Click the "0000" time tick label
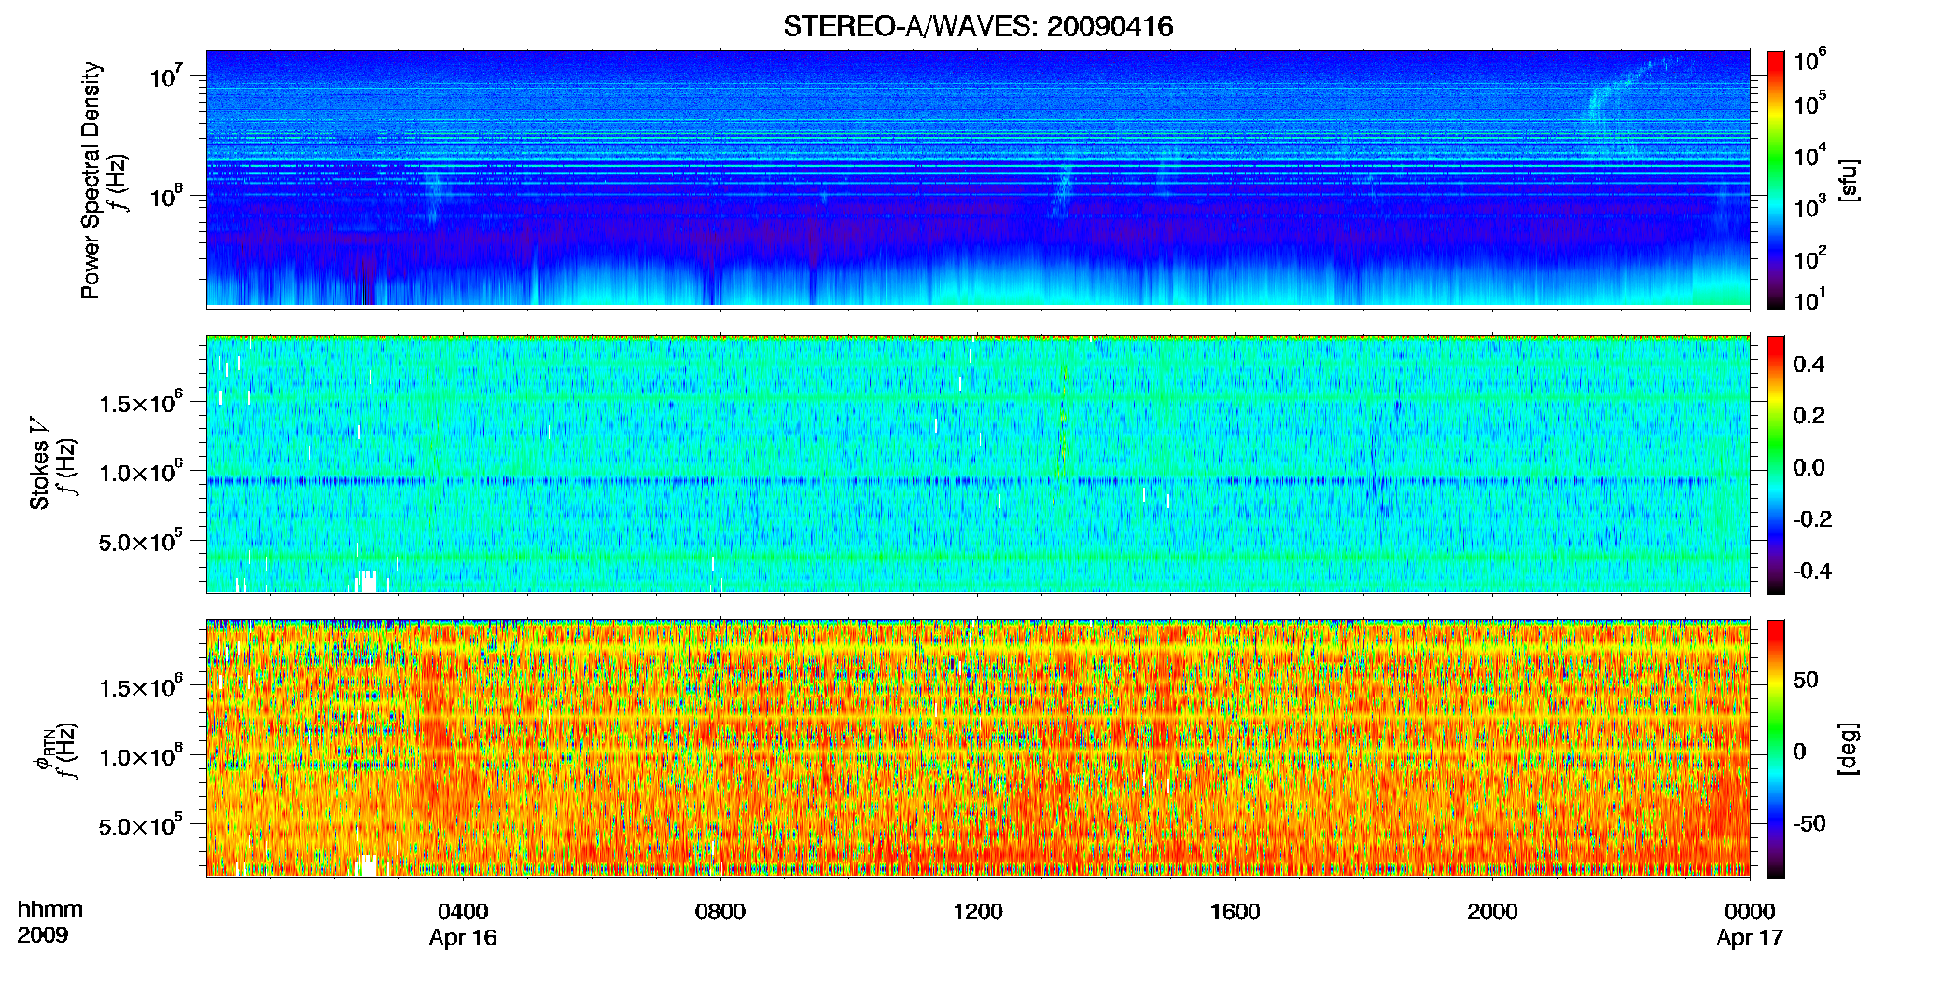The height and width of the screenshot is (1007, 1956). [x=1750, y=912]
